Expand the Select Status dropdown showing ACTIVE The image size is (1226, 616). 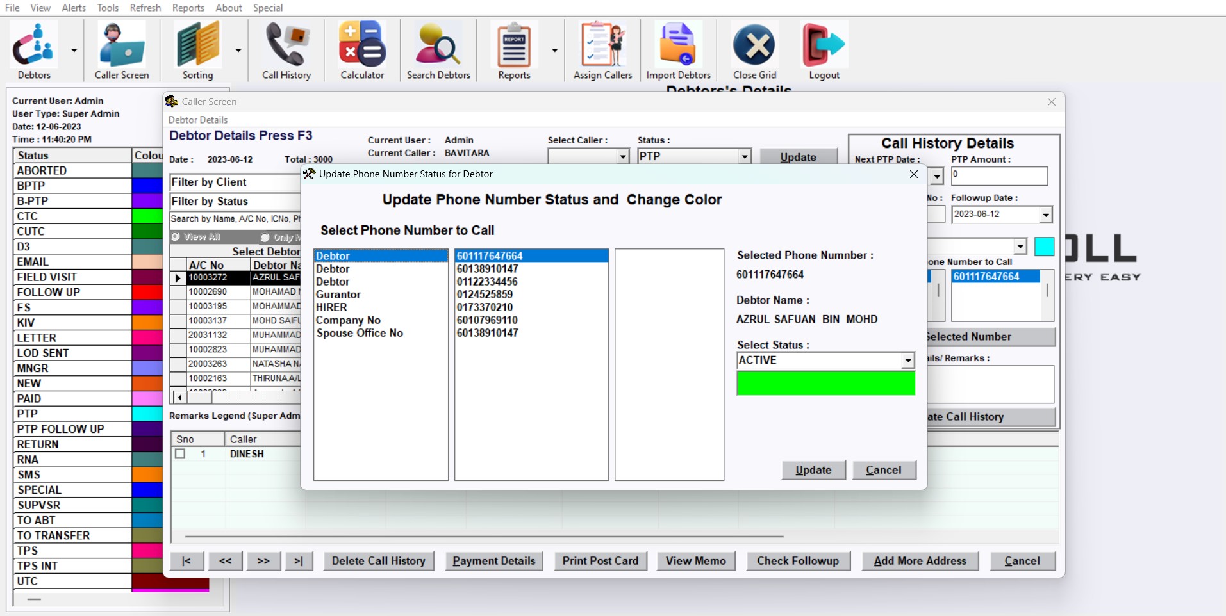[907, 361]
